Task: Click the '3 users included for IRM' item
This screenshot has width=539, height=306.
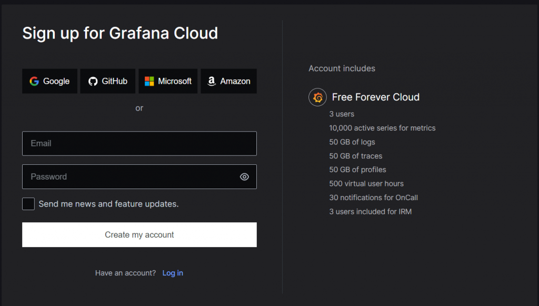Action: pyautogui.click(x=370, y=212)
